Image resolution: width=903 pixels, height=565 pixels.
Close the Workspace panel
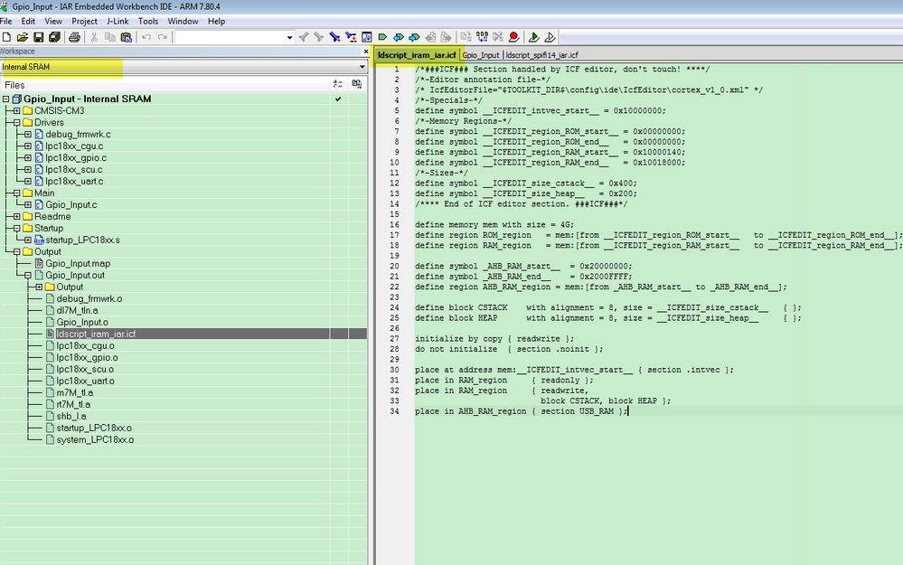click(366, 52)
